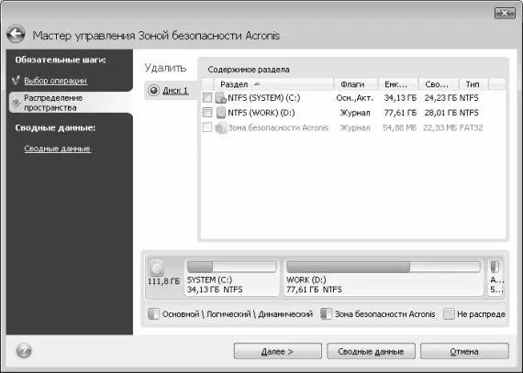Check the NTFS (WORK) (D:) checkbox
Image resolution: width=523 pixels, height=373 pixels.
(207, 113)
